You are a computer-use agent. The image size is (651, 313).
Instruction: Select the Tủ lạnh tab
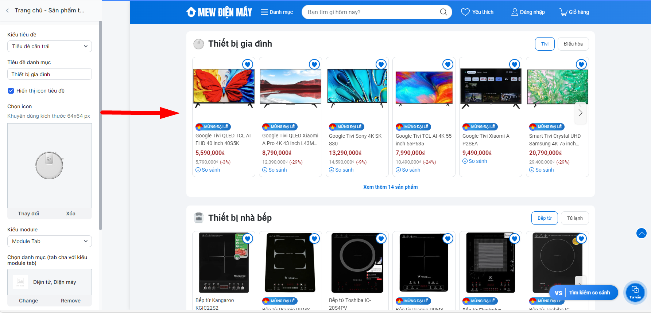pos(575,218)
